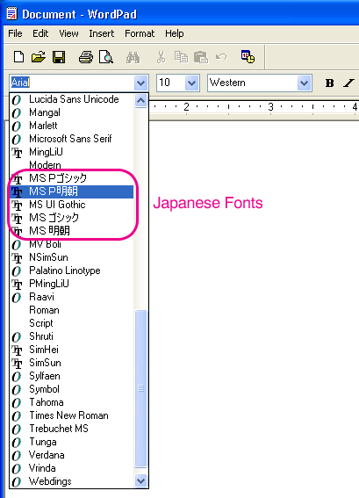Toggle Italic formatting button
The image size is (359, 498).
click(348, 83)
